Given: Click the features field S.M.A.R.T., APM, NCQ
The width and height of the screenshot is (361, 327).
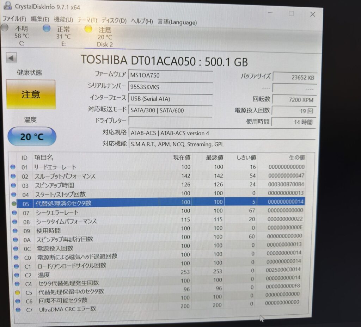Looking at the screenshot, I should point(222,144).
